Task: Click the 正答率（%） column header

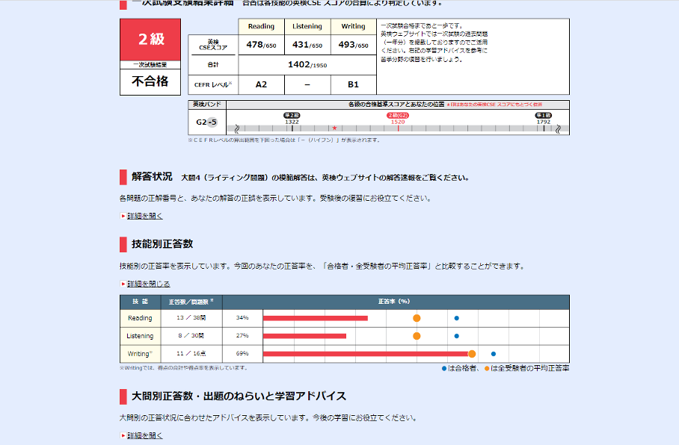Action: point(394,302)
